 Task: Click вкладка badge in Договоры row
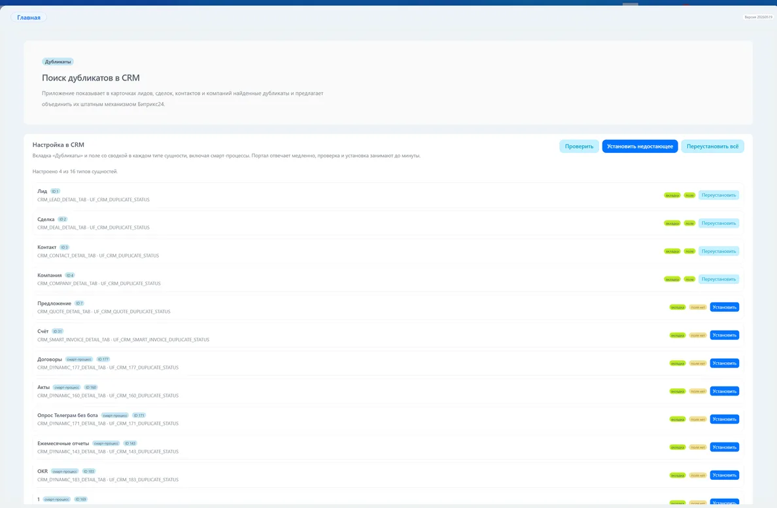pyautogui.click(x=678, y=364)
